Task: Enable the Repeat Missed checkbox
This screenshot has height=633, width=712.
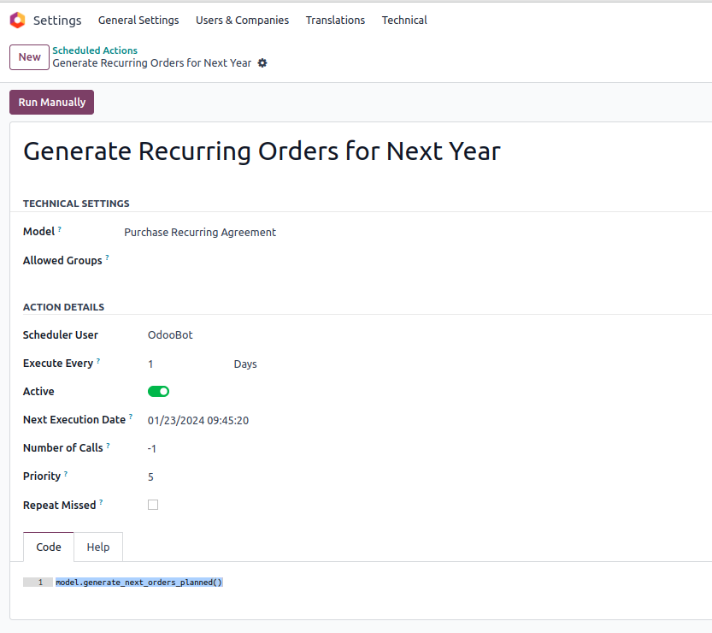Action: click(153, 505)
